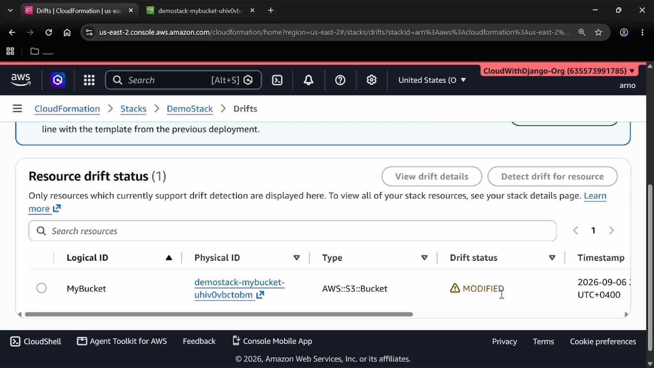654x368 pixels.
Task: Open the tab search chevron in the browser
Action: point(10,11)
